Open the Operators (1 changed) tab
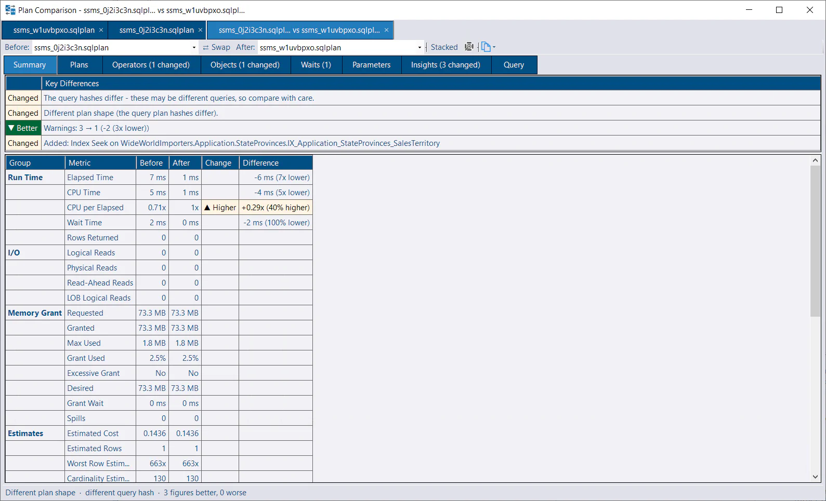This screenshot has width=826, height=501. click(x=151, y=65)
